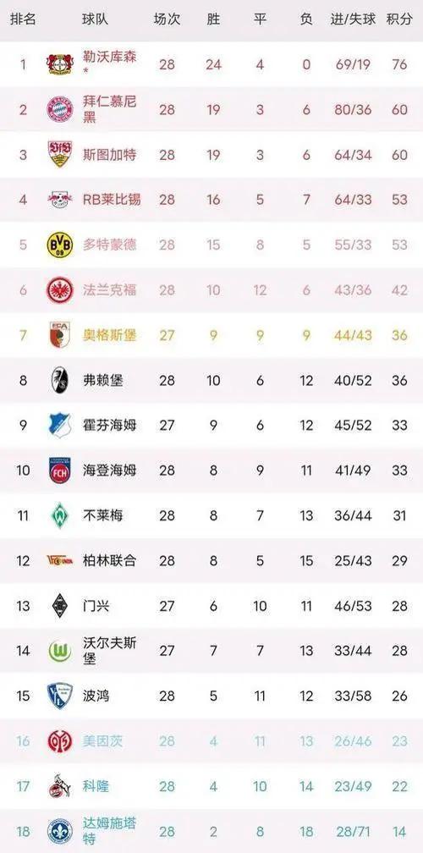Select the 奥格斯堡 row team name
Viewport: 423px width, 853px height.
[x=109, y=335]
